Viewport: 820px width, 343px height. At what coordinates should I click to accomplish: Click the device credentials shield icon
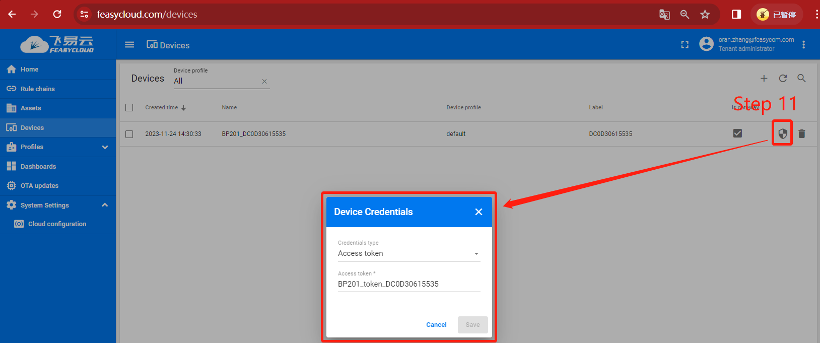coord(782,133)
